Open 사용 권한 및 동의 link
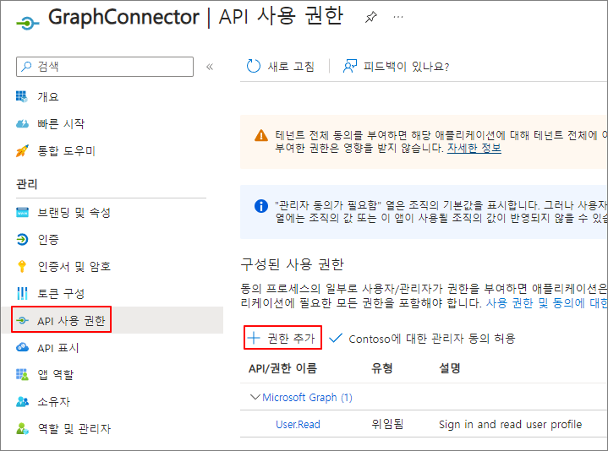Screen dimensions: 608x451 547,302
